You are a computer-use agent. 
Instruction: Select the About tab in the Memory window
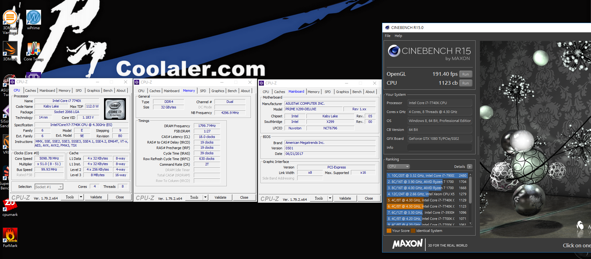[245, 91]
